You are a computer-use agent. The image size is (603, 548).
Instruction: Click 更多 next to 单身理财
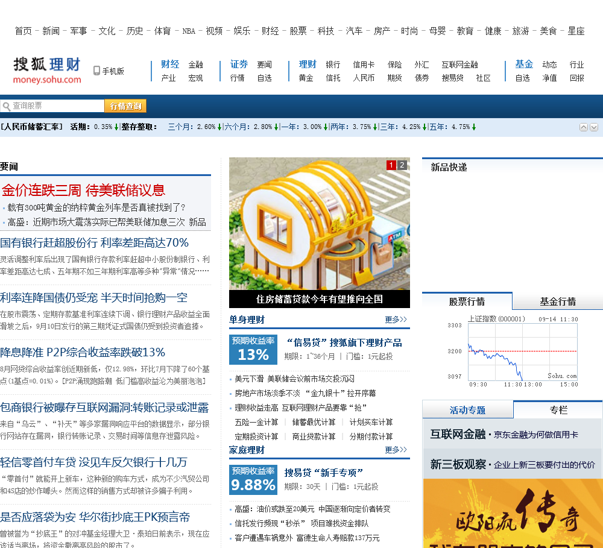[x=396, y=320]
